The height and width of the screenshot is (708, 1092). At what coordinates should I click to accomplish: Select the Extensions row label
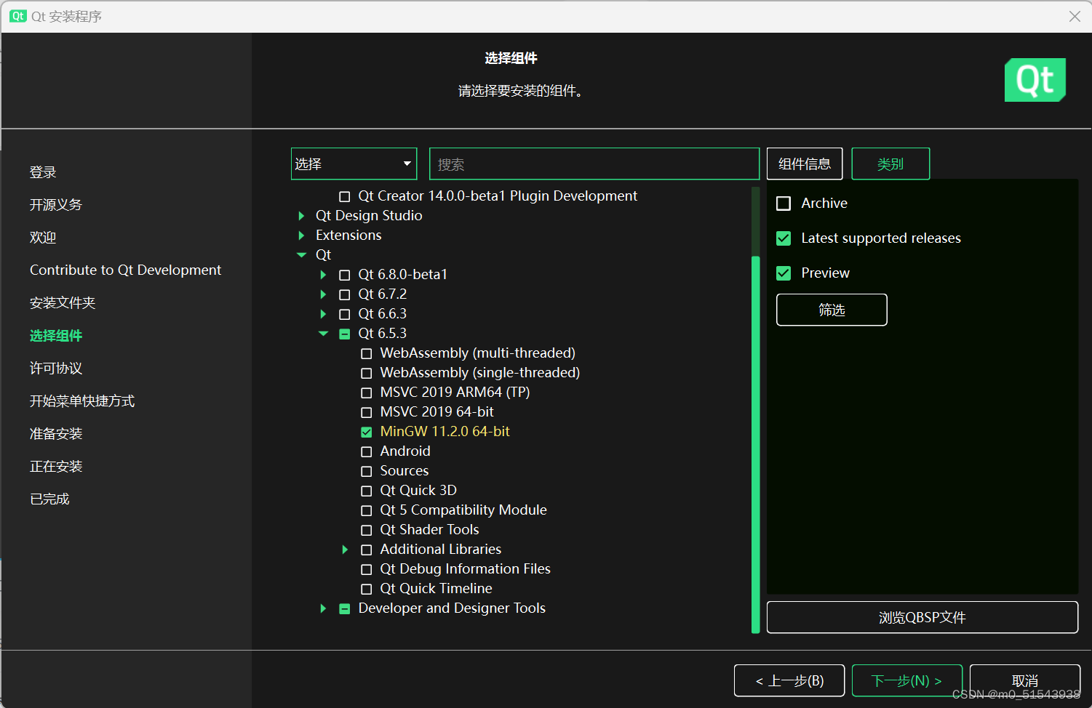[348, 236]
